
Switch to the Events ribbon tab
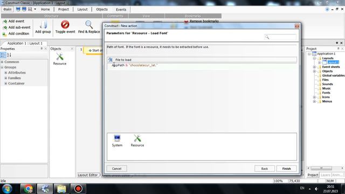click(x=121, y=10)
